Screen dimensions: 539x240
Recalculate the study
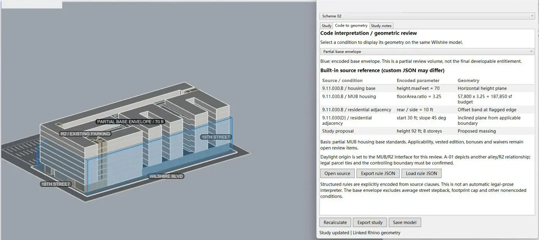(x=335, y=222)
